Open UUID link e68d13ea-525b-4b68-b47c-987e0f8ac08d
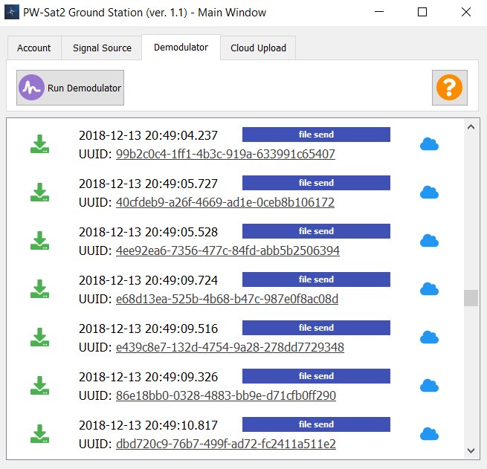 pos(227,299)
